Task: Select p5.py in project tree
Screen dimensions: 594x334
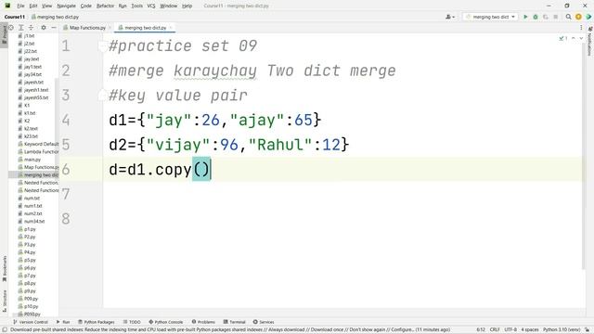Action: click(x=30, y=260)
